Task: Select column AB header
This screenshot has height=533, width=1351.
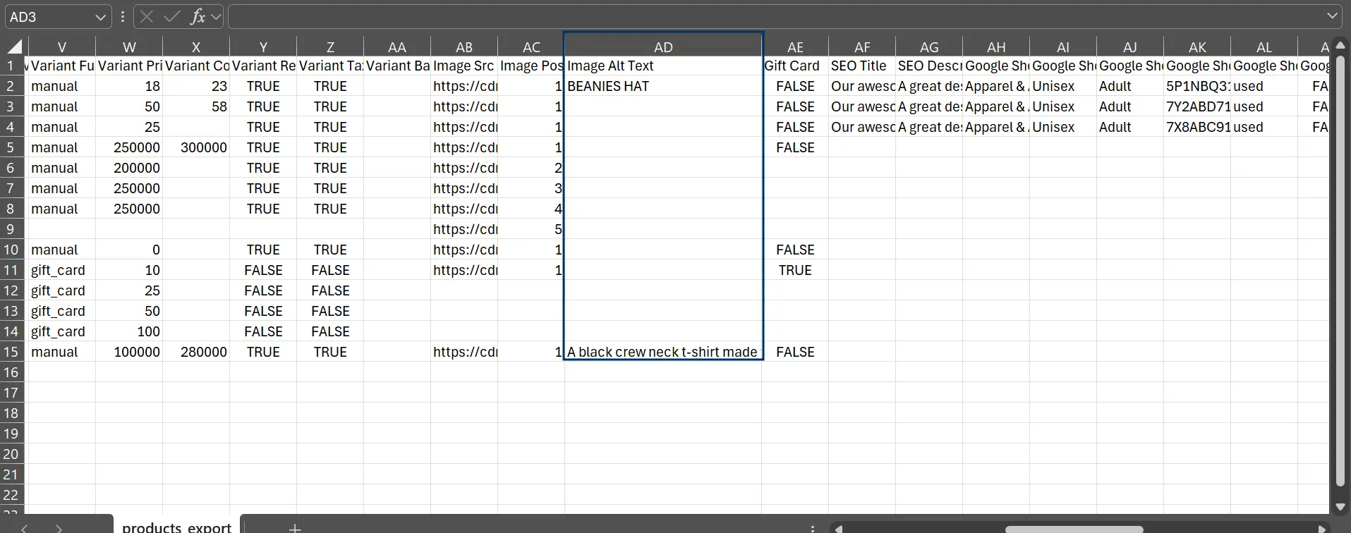Action: coord(464,47)
